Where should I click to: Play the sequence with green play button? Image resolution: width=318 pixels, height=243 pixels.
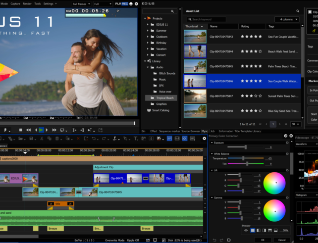coord(41,130)
